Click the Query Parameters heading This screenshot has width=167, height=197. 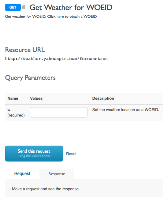click(30, 78)
